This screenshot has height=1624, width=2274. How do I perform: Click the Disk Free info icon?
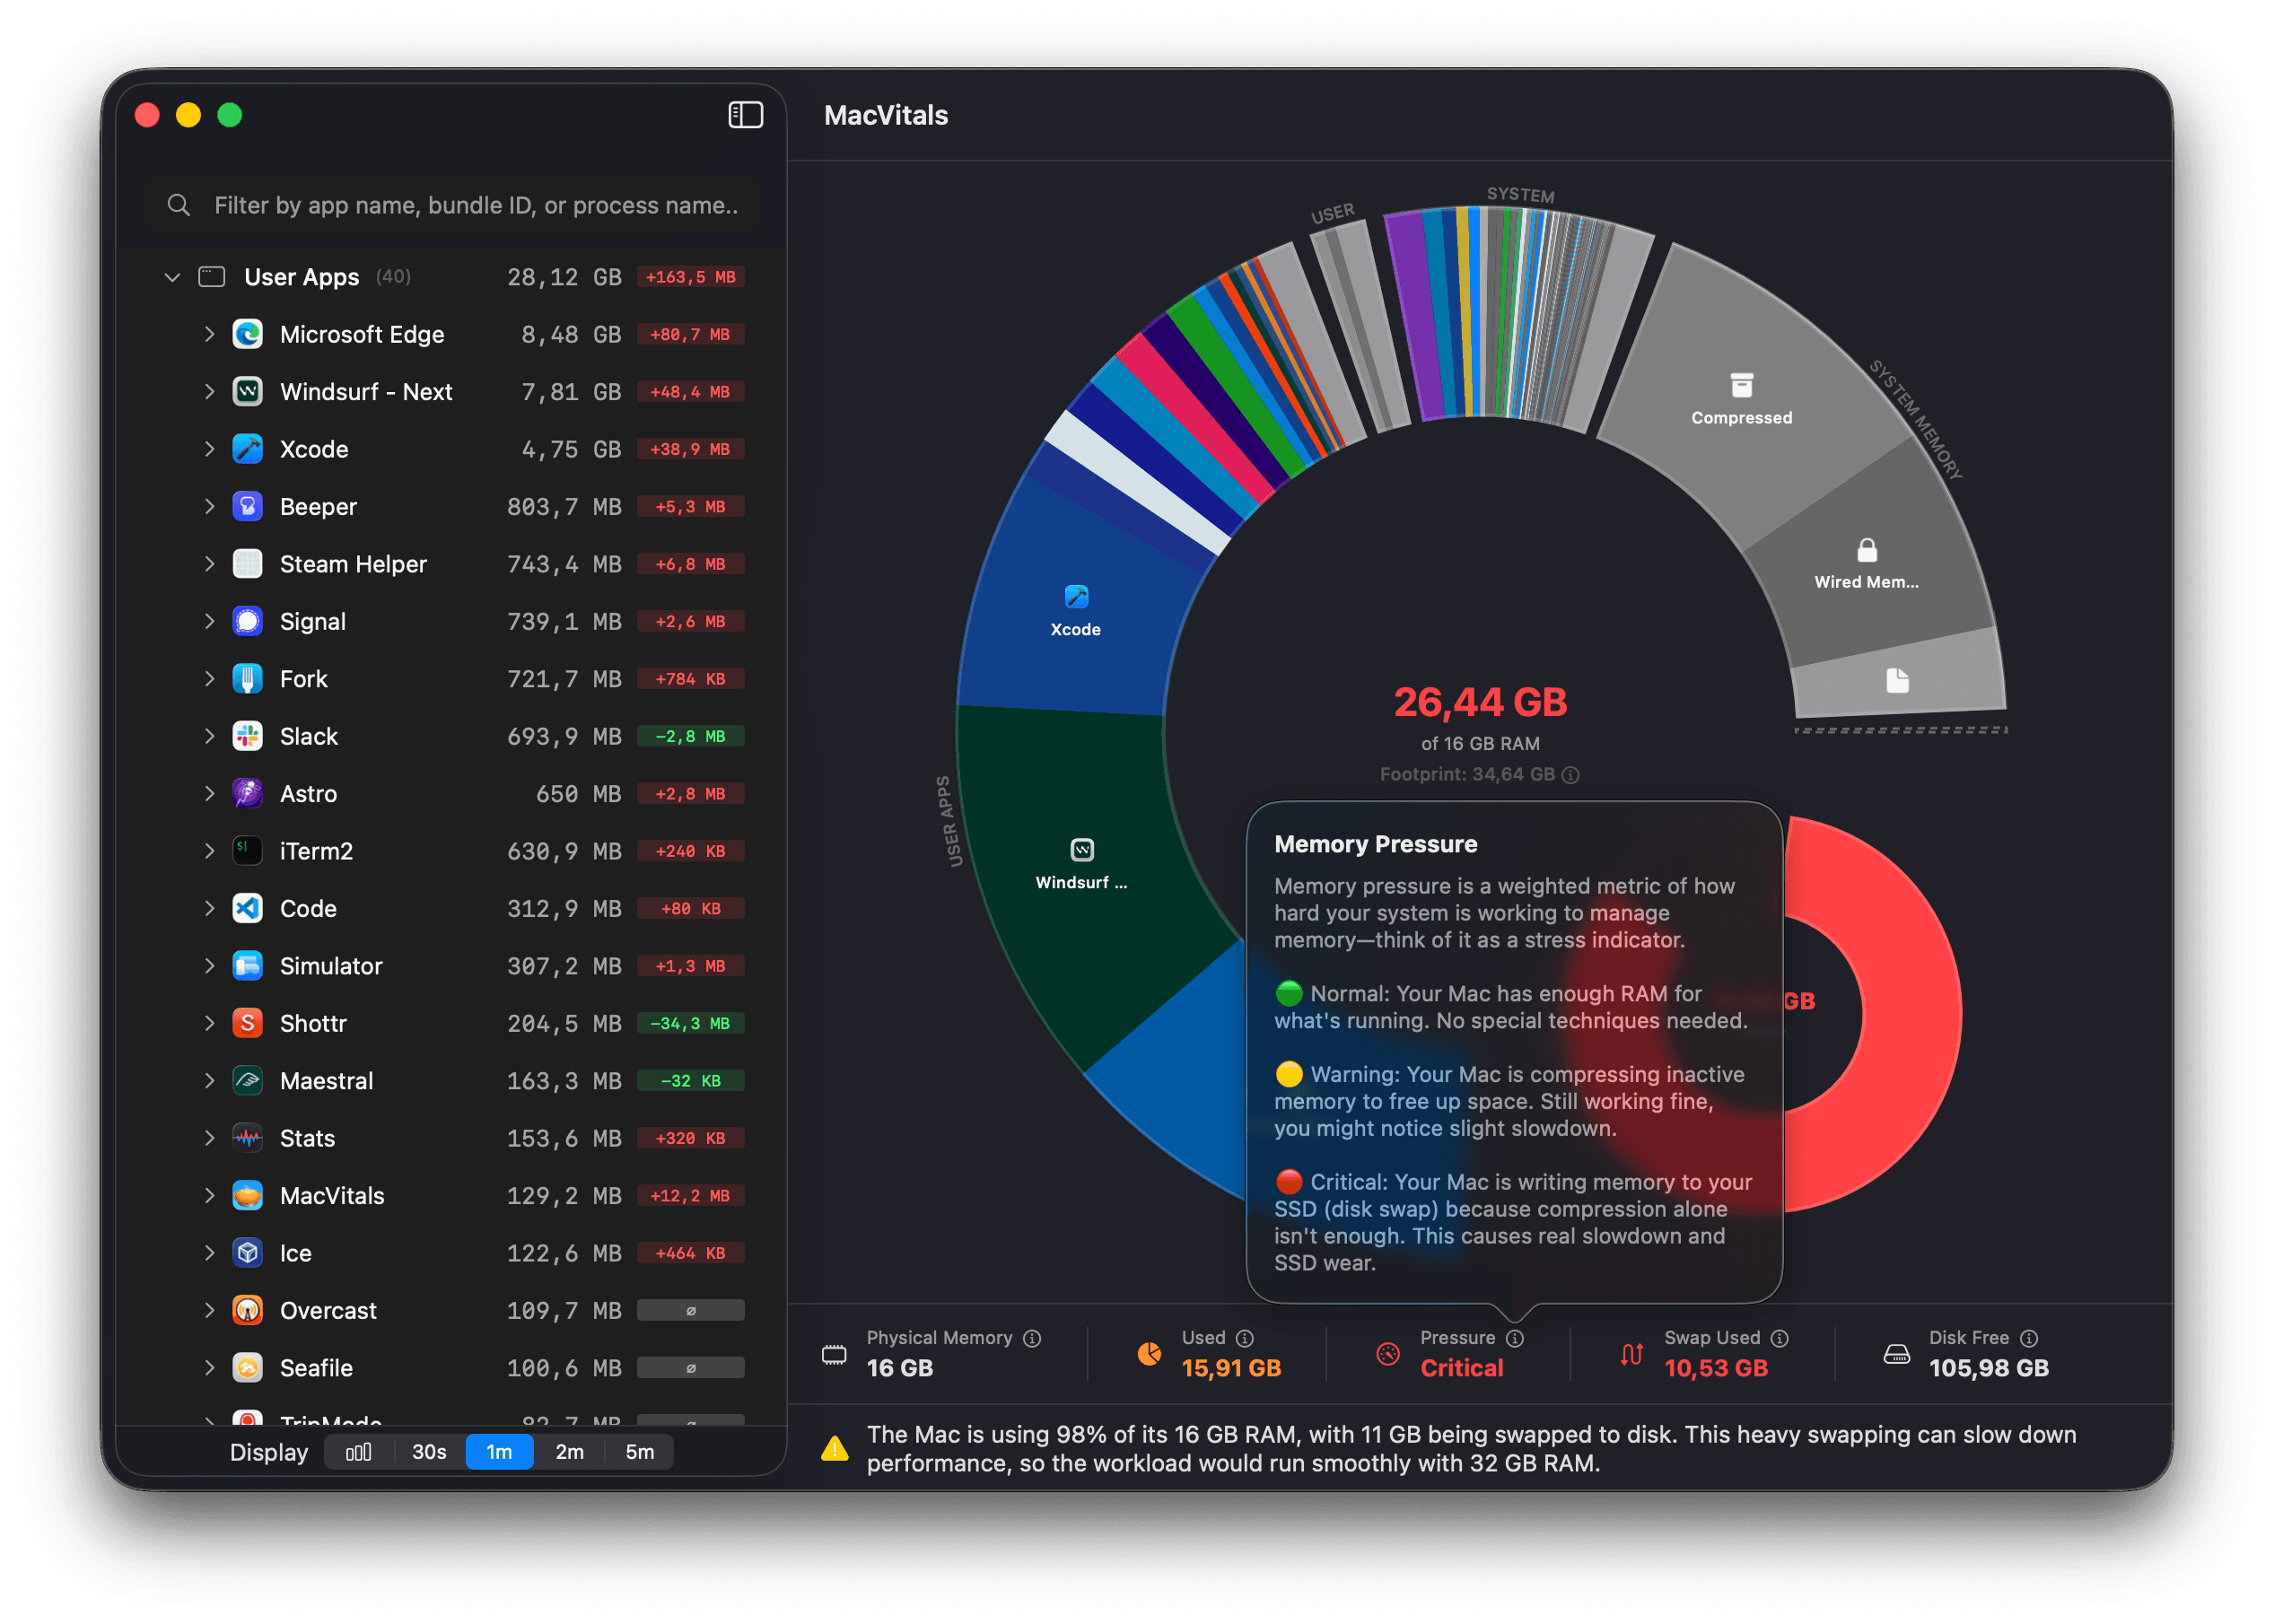tap(2028, 1338)
